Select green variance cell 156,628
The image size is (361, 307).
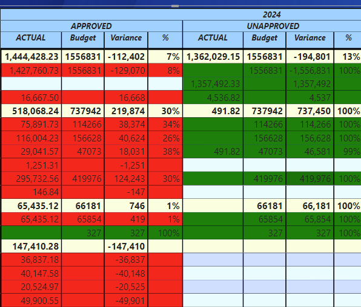(310, 138)
